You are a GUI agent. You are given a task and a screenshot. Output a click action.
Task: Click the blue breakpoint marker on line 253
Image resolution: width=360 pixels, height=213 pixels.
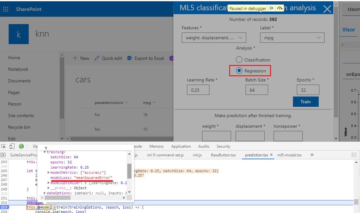(4, 207)
